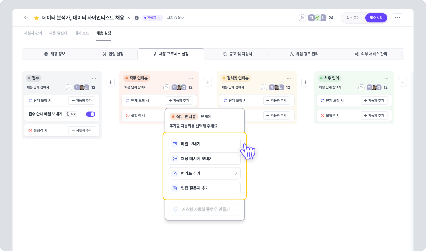Toggle 접수 안내 메일 보내기 switch
426x251 pixels.
pyautogui.click(x=91, y=114)
